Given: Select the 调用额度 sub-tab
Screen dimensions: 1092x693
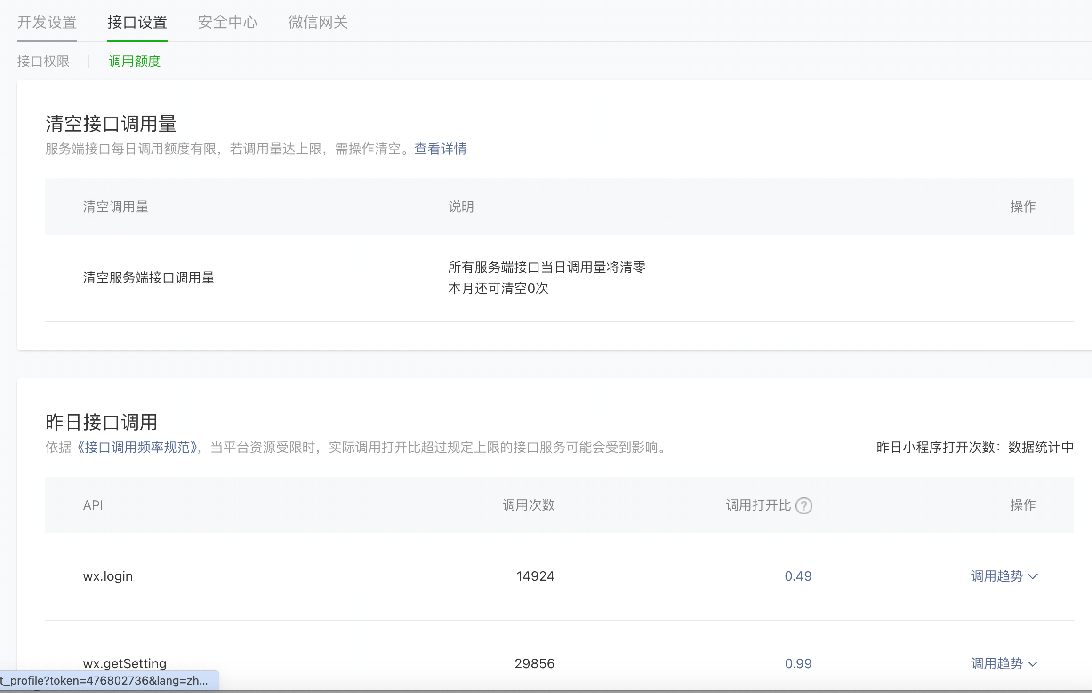Looking at the screenshot, I should (x=135, y=61).
